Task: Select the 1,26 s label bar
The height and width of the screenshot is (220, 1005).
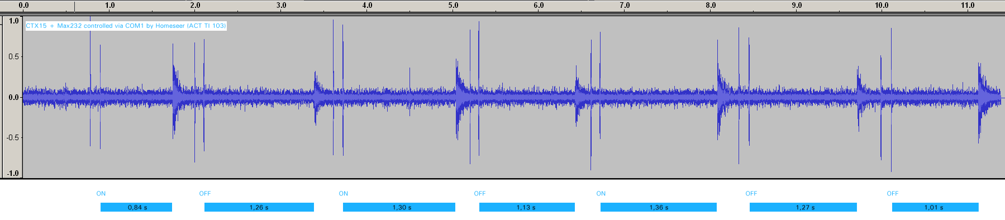Action: click(259, 207)
